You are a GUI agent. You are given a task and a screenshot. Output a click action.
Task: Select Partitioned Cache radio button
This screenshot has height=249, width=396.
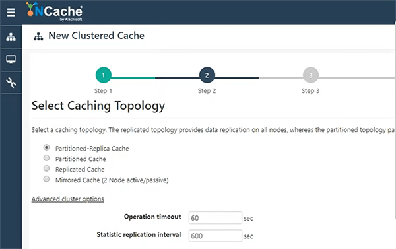click(46, 158)
